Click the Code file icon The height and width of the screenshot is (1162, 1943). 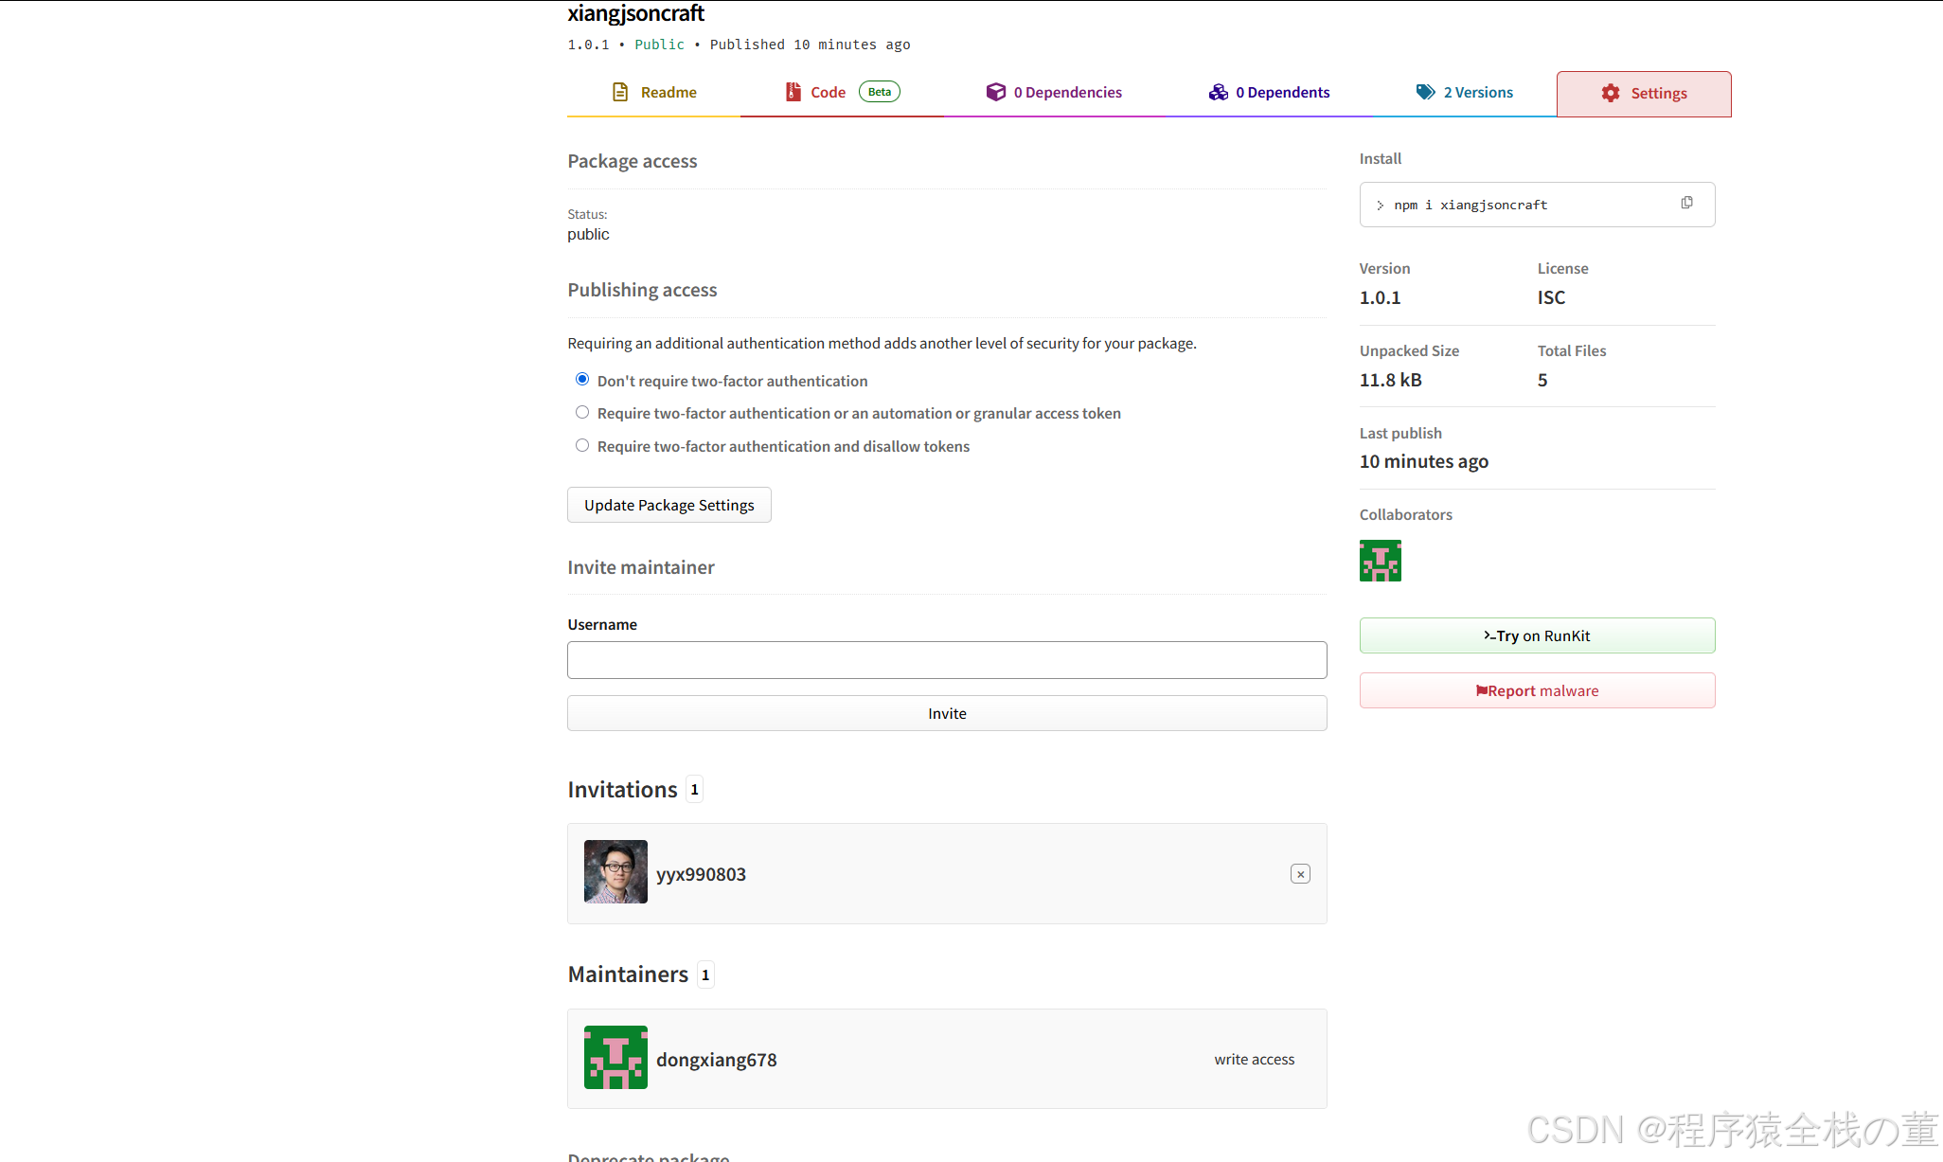(x=793, y=92)
